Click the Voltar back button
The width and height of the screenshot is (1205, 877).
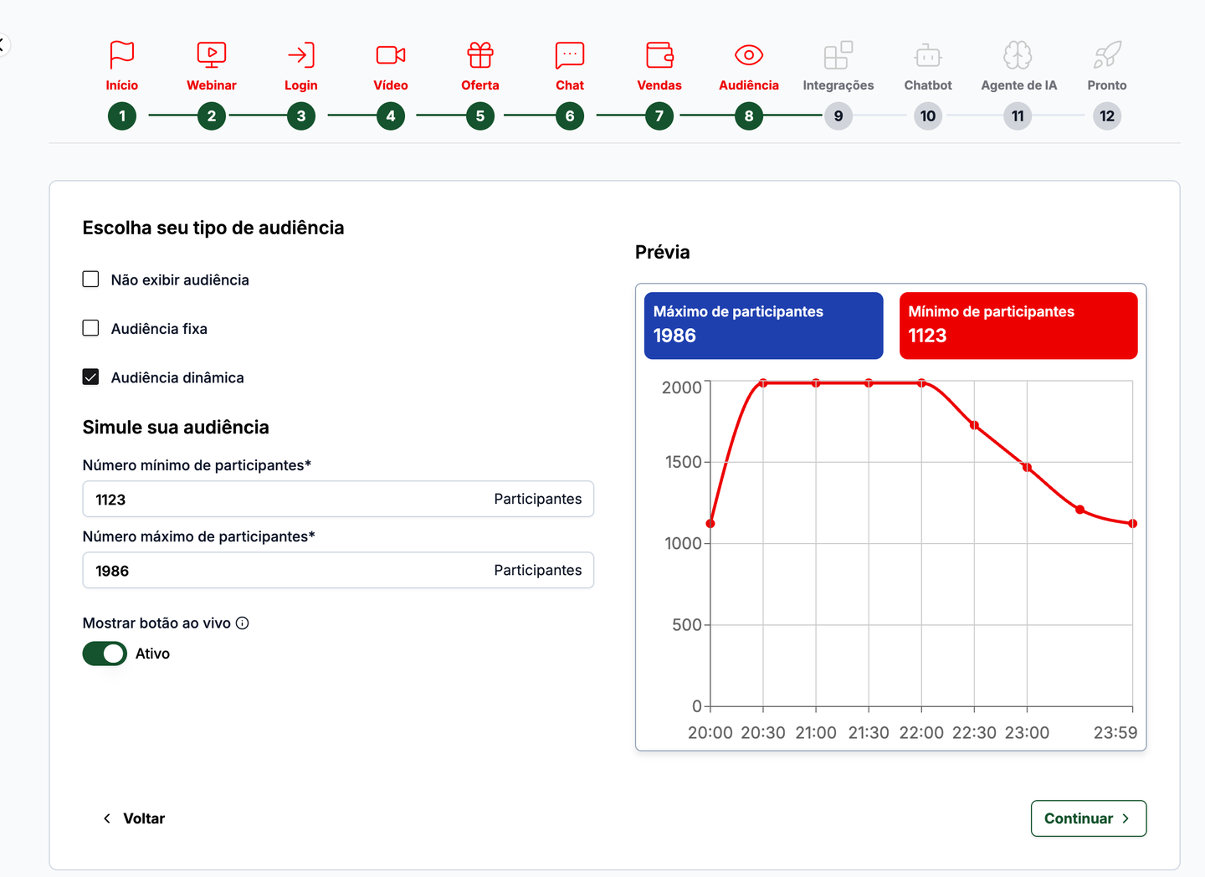(x=134, y=818)
